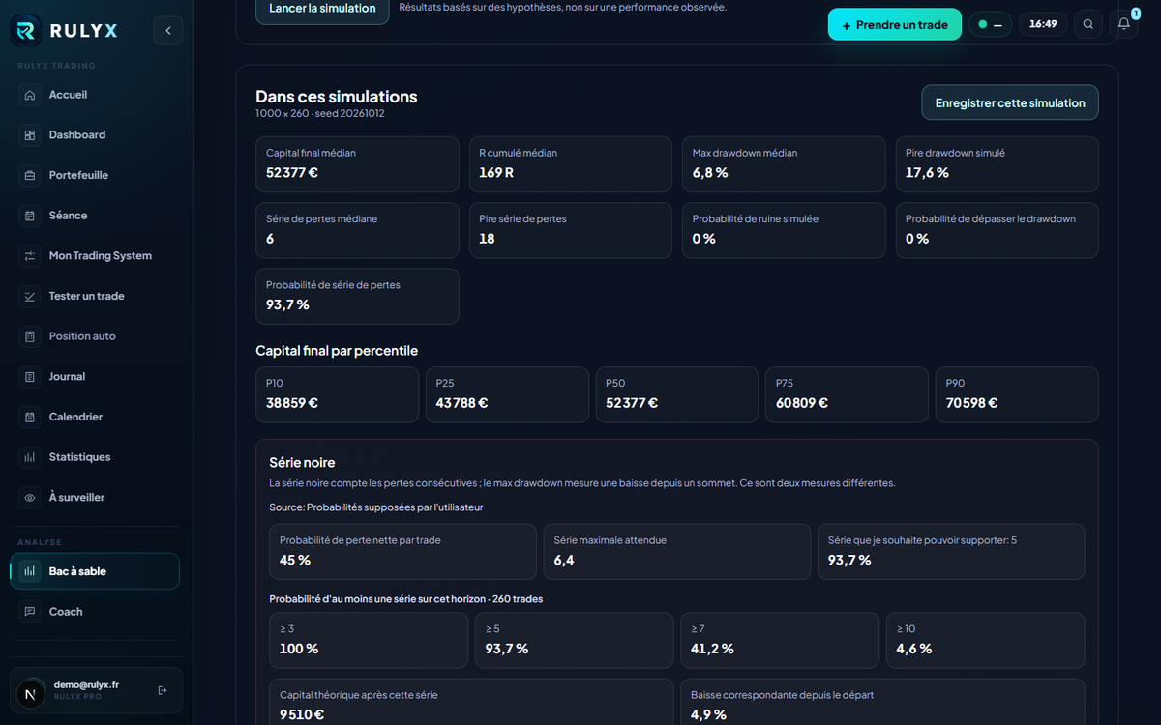Click Probabilité de dépasser le drawdown card

[x=997, y=230]
